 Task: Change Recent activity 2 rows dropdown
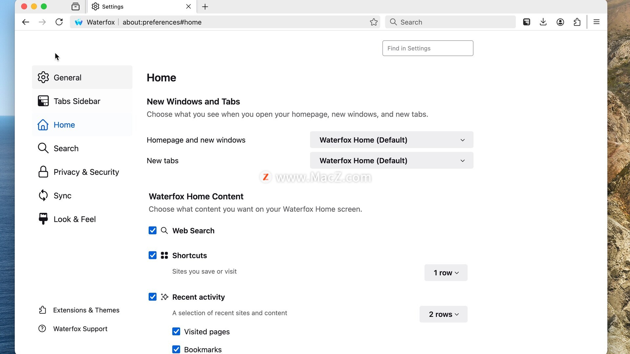pyautogui.click(x=444, y=314)
